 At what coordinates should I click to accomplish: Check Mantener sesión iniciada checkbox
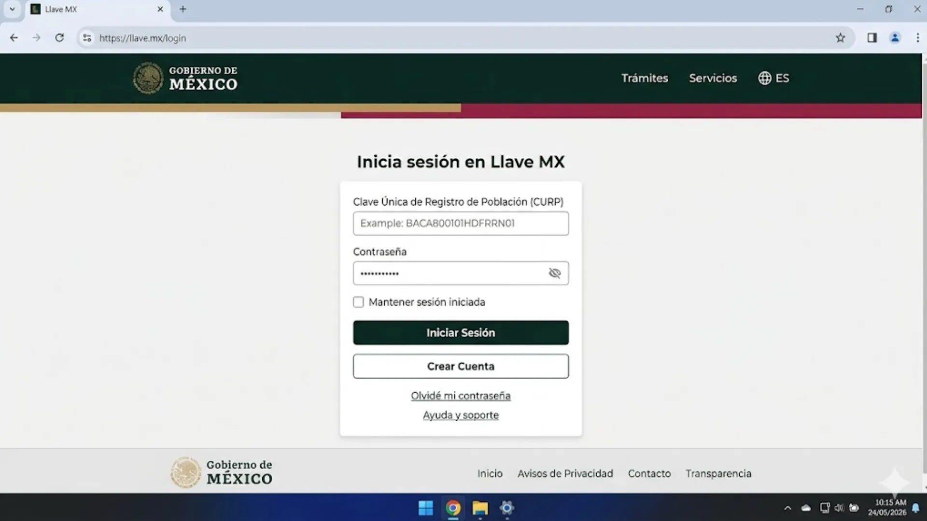[x=358, y=302]
